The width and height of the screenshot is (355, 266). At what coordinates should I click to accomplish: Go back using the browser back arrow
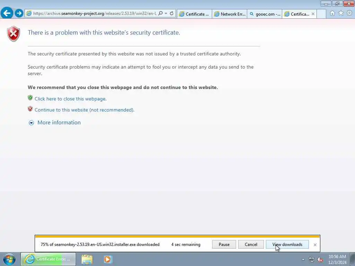(7, 13)
